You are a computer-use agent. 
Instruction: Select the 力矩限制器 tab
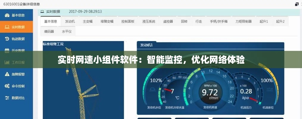click(243, 21)
